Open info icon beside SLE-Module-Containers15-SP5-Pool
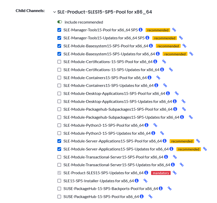Screen dimensions: 217x203 pos(149,77)
